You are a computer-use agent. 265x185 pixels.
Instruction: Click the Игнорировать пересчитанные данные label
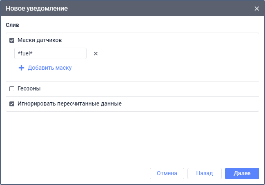click(69, 104)
